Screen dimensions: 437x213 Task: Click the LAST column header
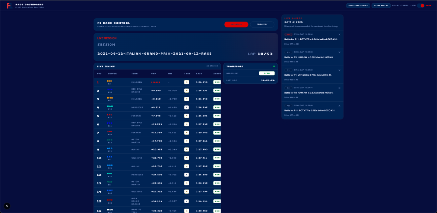coord(199,74)
